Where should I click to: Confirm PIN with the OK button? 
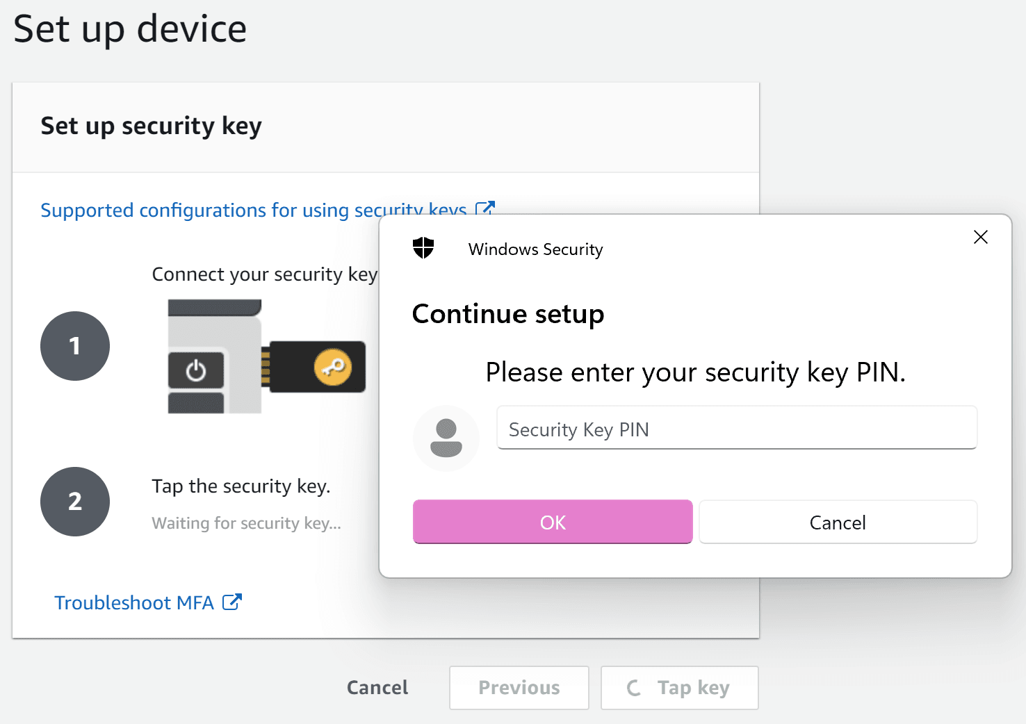click(x=553, y=522)
